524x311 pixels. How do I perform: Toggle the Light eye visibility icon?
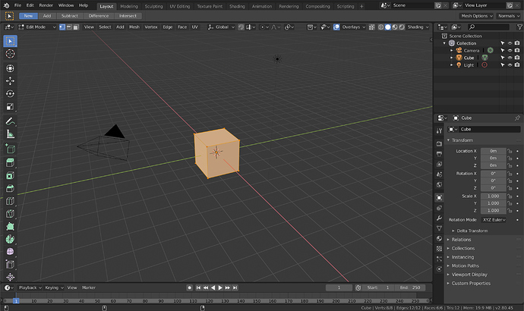(510, 65)
